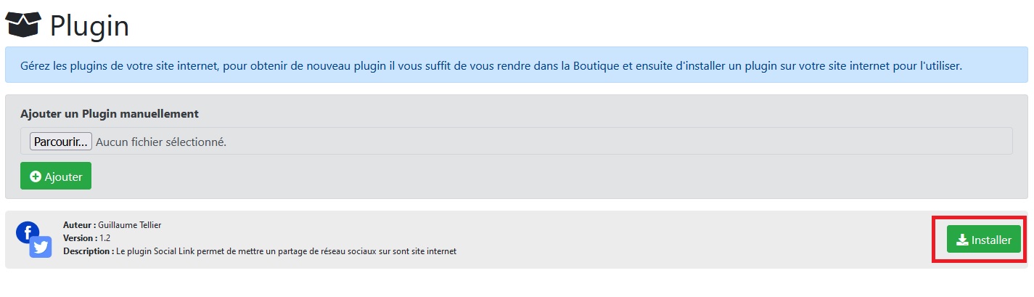Image resolution: width=1034 pixels, height=297 pixels.
Task: Click the "Ajouter un Plugin manuellement" label
Action: click(x=110, y=114)
